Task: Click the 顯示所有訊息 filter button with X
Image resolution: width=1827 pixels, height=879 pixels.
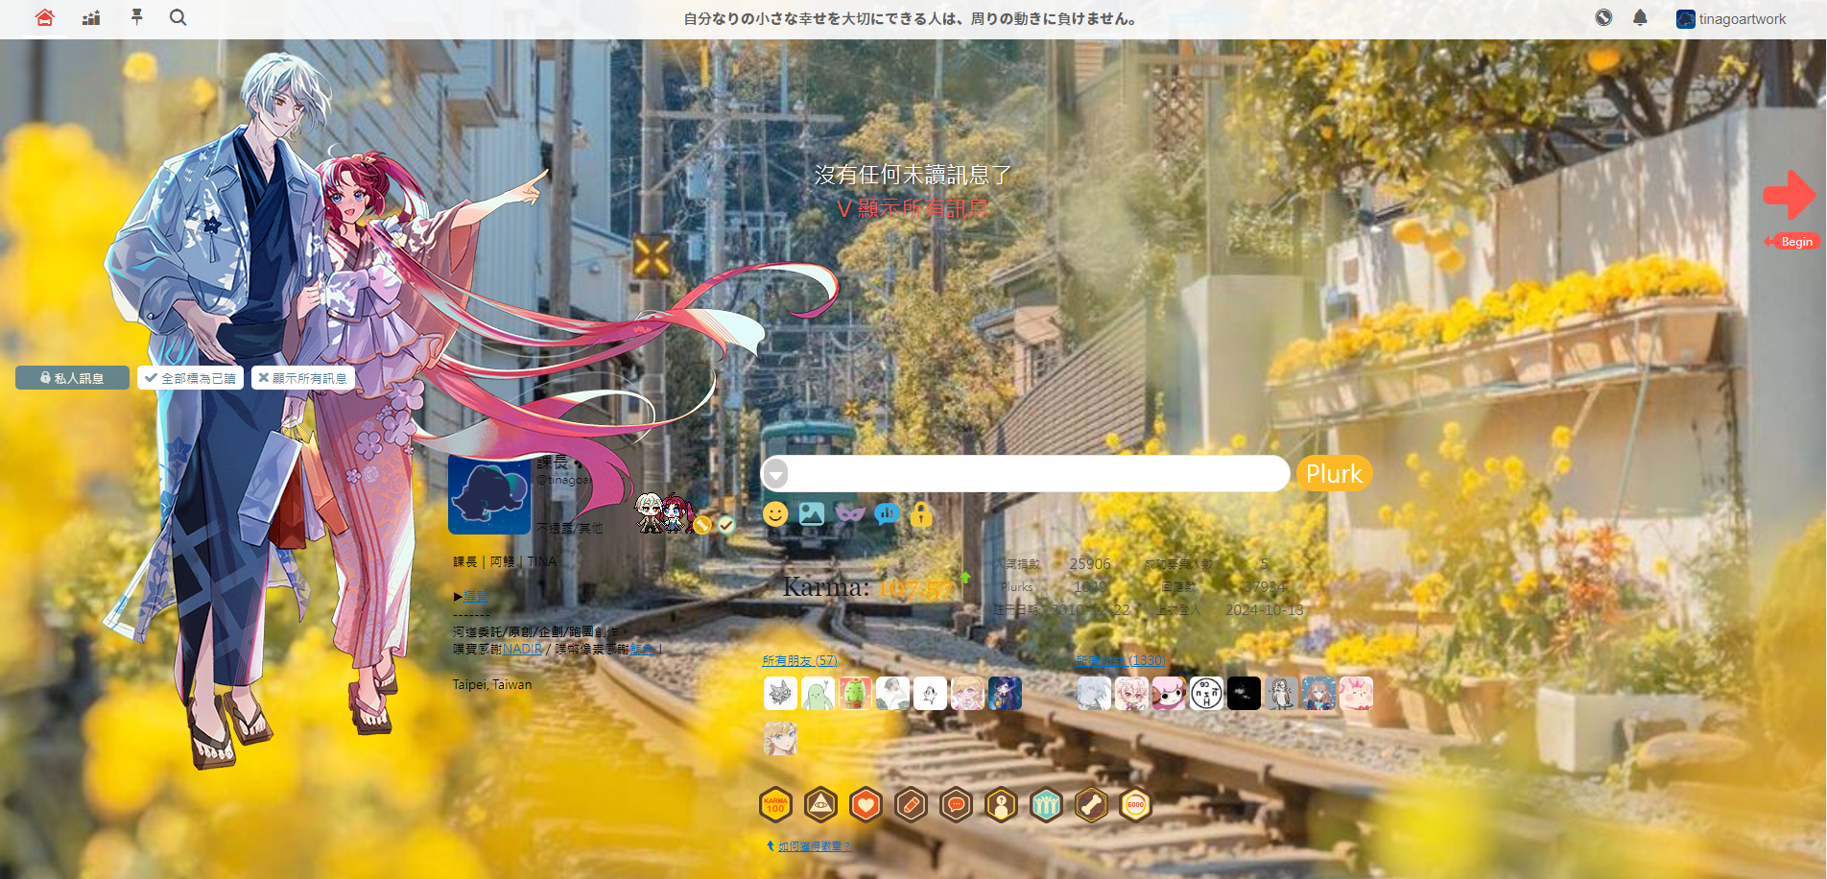Action: [303, 378]
